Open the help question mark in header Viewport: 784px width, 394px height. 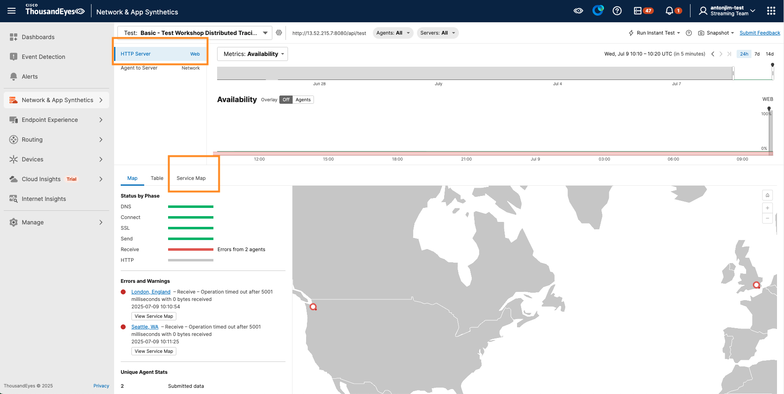pyautogui.click(x=617, y=11)
